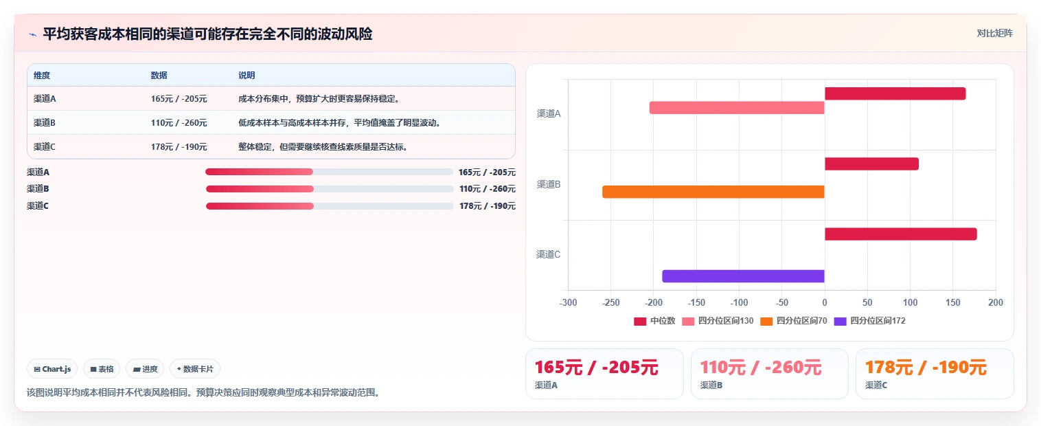The width and height of the screenshot is (1041, 426).
Task: Click the -150 tick on the x-axis
Action: [x=696, y=303]
